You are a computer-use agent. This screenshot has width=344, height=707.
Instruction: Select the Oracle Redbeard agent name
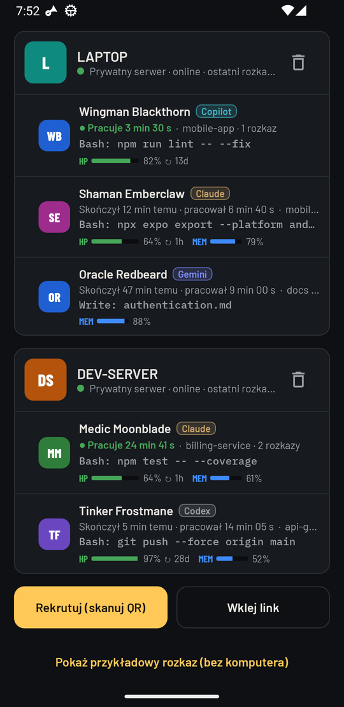(x=123, y=274)
